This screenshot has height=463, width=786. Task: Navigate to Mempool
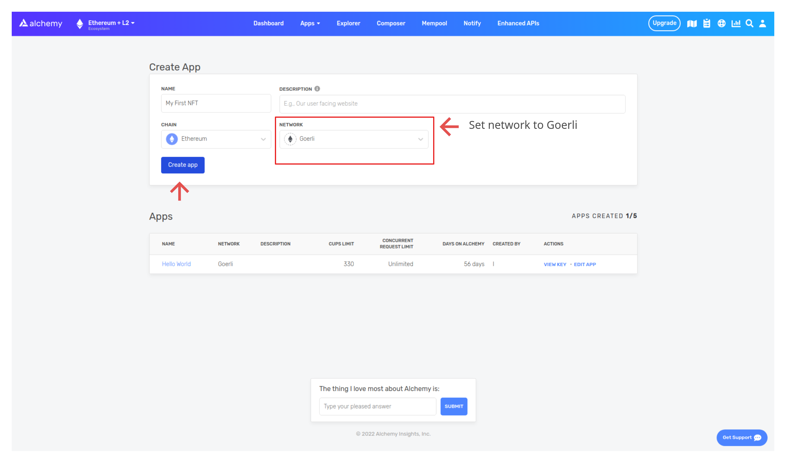(x=434, y=23)
